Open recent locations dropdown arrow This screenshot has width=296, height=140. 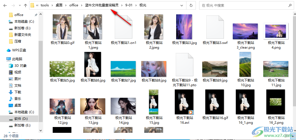click(x=20, y=6)
